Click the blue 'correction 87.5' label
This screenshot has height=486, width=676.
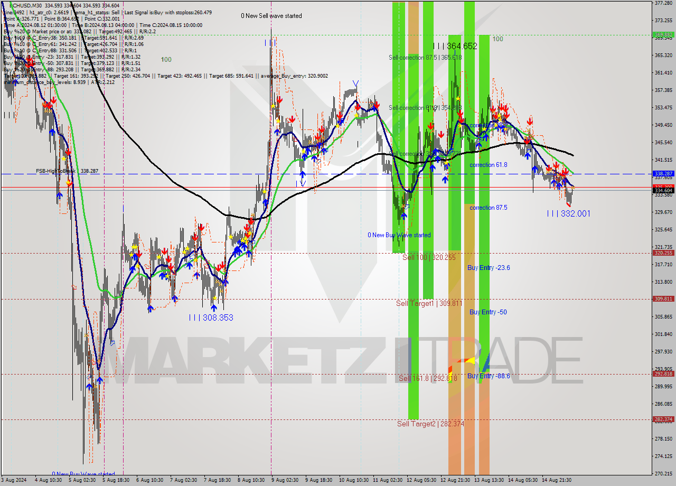(489, 208)
